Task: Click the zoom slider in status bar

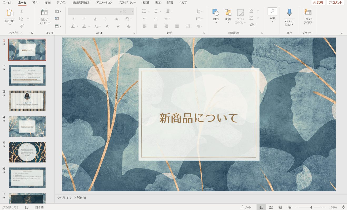Action: coord(311,207)
